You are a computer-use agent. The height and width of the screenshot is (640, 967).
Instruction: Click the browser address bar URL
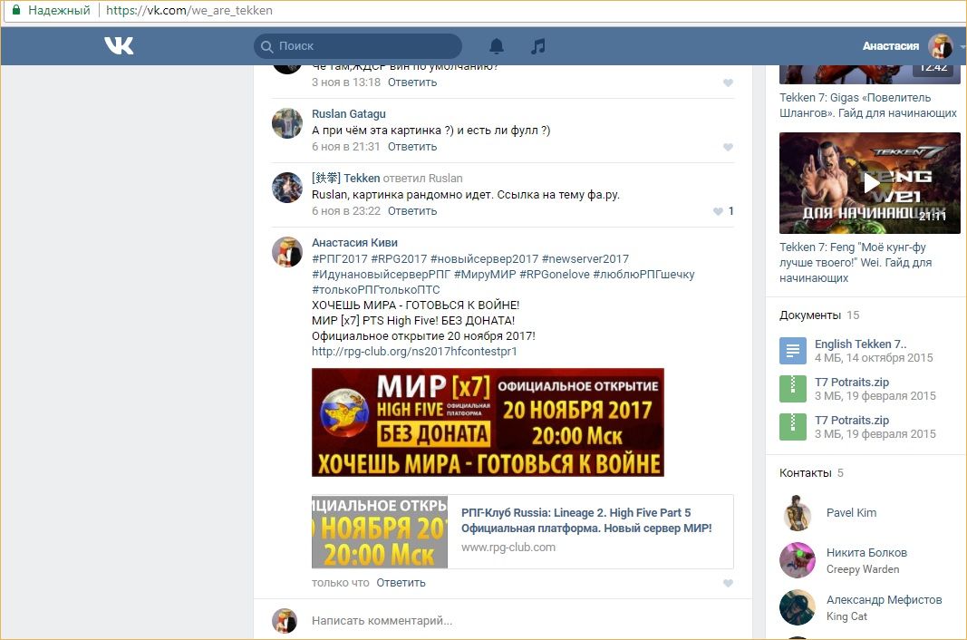tap(189, 11)
